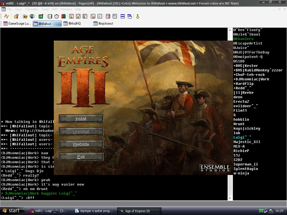The height and width of the screenshot is (215, 287).
Task: Click the green network tray icon
Action: pos(261,211)
